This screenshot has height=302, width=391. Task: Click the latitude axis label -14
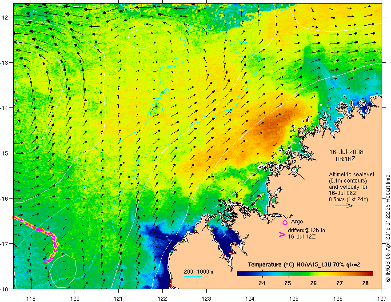click(x=5, y=108)
